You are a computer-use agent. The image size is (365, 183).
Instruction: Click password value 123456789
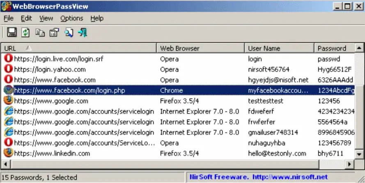coord(334,143)
